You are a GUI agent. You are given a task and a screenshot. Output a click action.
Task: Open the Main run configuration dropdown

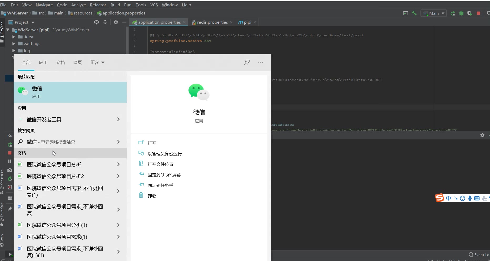[434, 13]
